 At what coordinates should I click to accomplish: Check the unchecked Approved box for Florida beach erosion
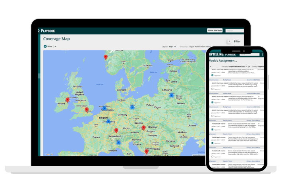pos(212,157)
